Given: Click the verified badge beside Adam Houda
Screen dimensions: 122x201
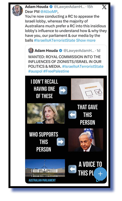Looking at the screenshot, I should [51, 7].
